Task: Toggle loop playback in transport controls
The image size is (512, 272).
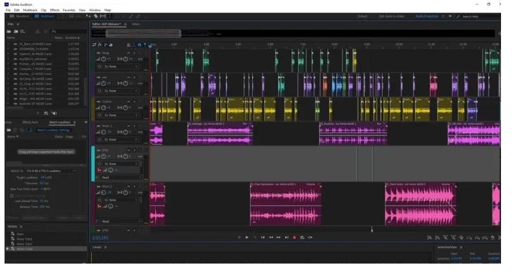Action: 302,238
